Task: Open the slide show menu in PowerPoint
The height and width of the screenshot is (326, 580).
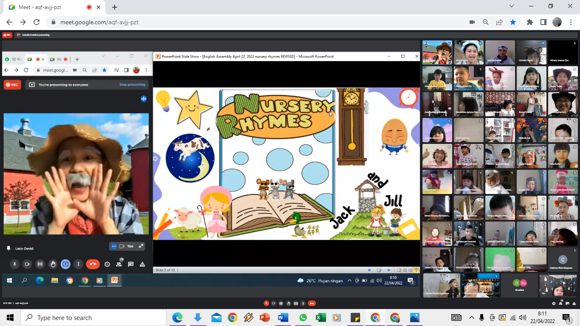Action: (x=379, y=270)
